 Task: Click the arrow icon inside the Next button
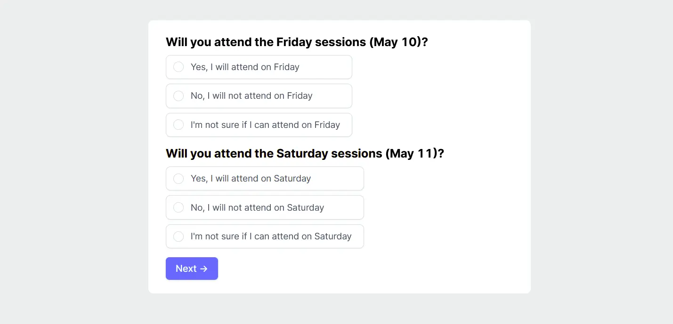[x=204, y=269]
